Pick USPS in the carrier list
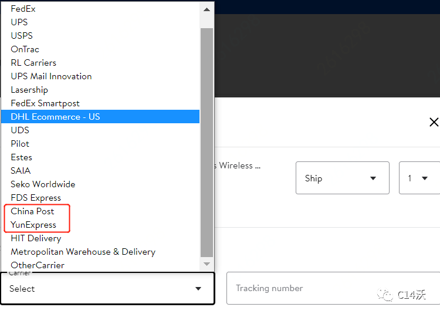 pyautogui.click(x=21, y=36)
